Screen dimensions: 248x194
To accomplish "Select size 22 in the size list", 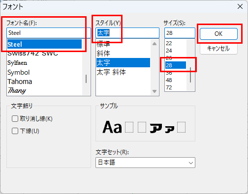I will [169, 43].
